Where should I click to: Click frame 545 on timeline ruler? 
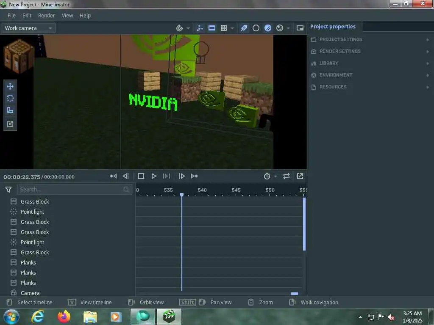point(236,190)
